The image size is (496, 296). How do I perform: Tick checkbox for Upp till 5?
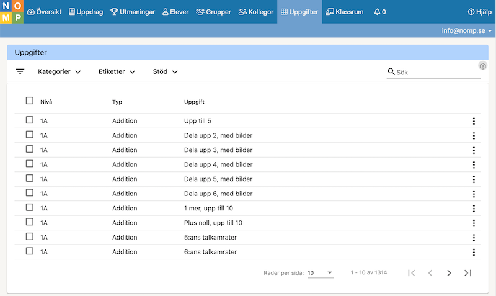point(29,120)
